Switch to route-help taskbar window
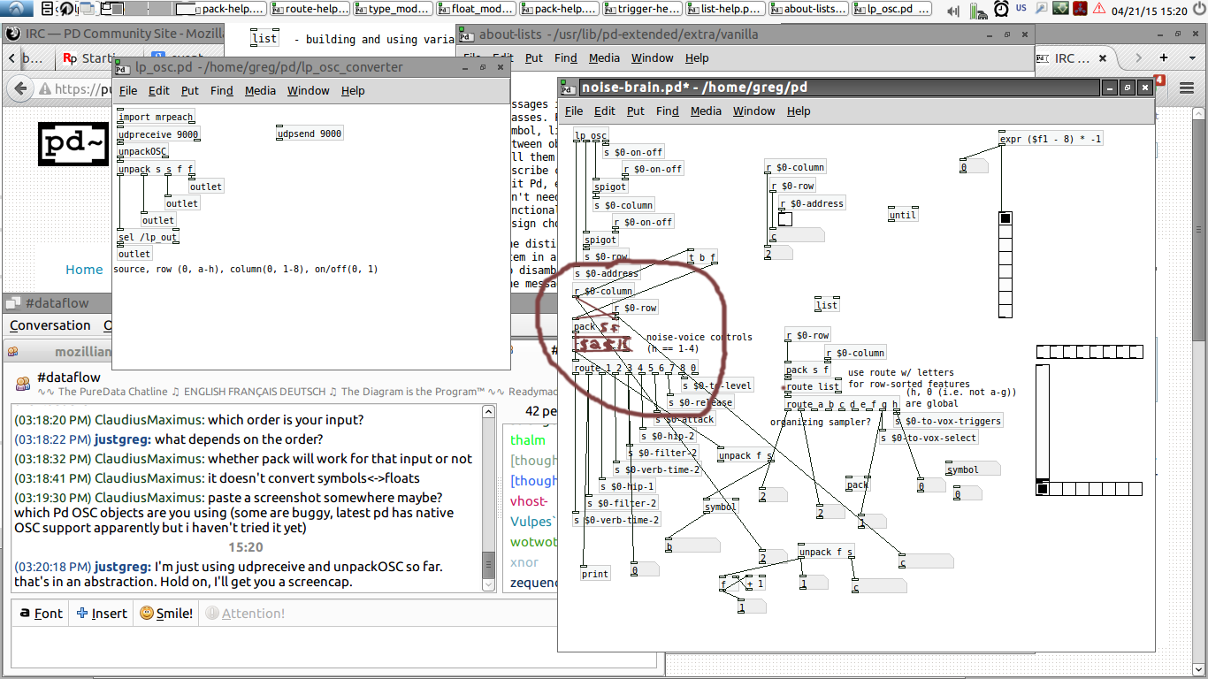1208x679 pixels. pyautogui.click(x=310, y=10)
